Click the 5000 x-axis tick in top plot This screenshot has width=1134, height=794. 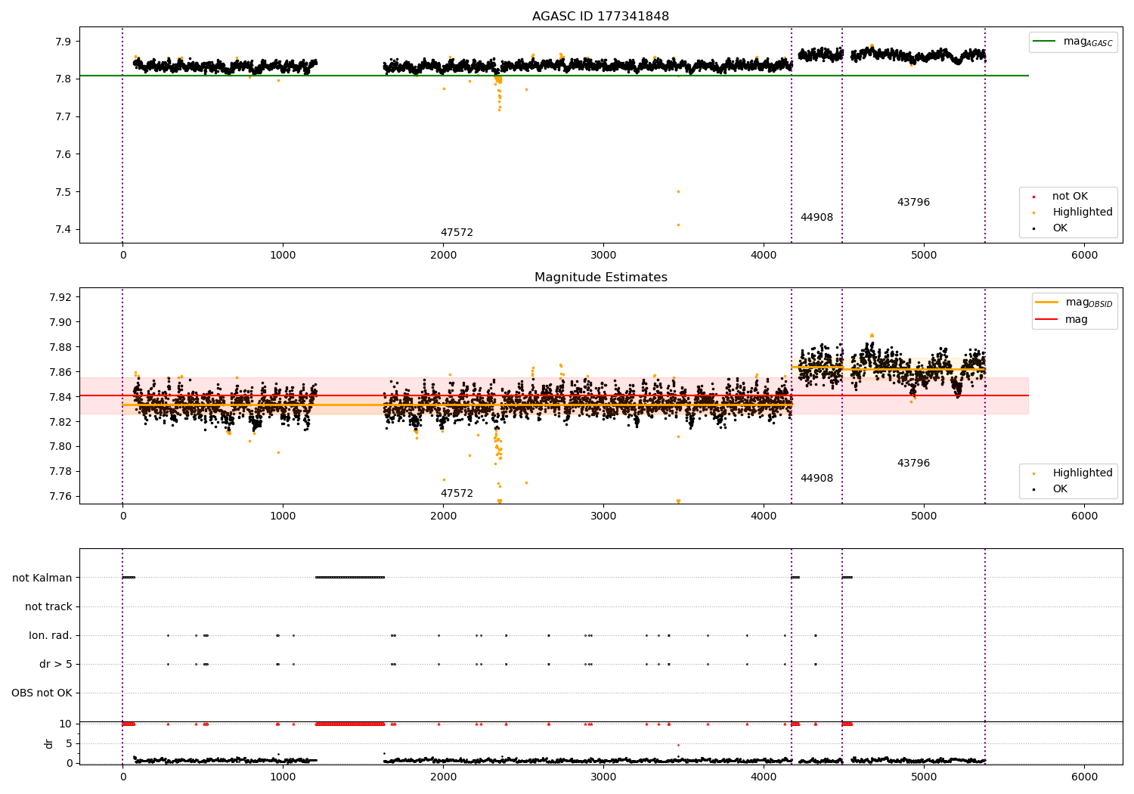[x=925, y=255]
